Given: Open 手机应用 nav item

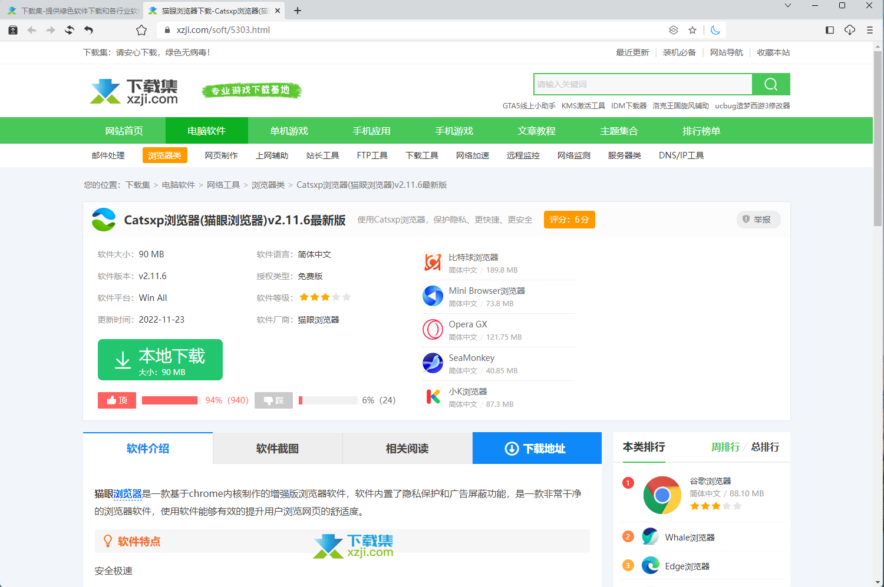Looking at the screenshot, I should coord(372,131).
